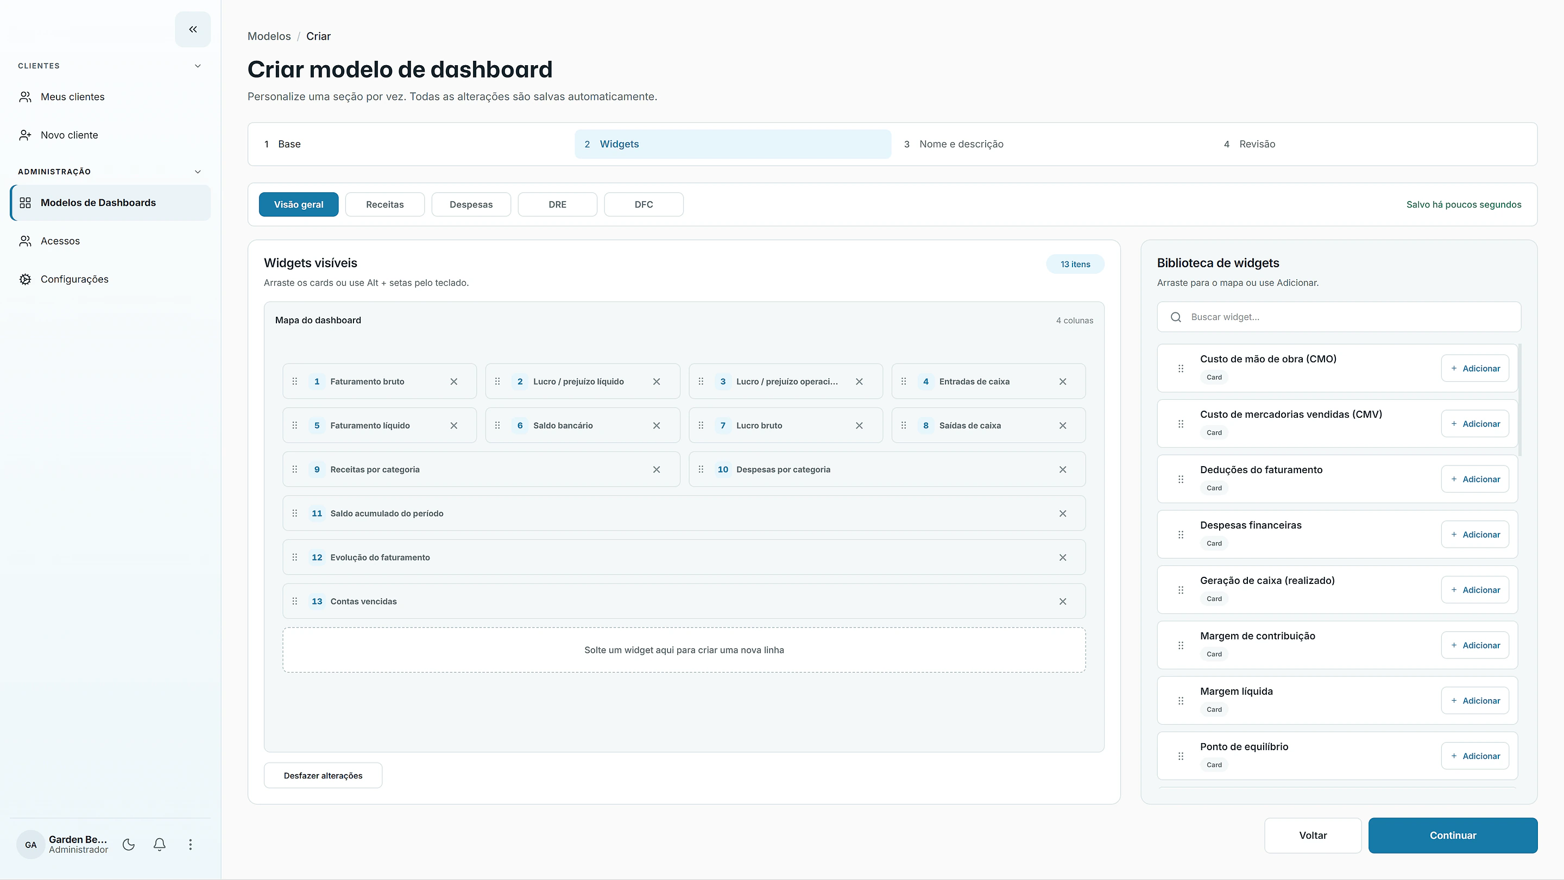Grab library drag handle for Custo de mão de obra
Viewport: 1564px width, 880px height.
coord(1181,368)
